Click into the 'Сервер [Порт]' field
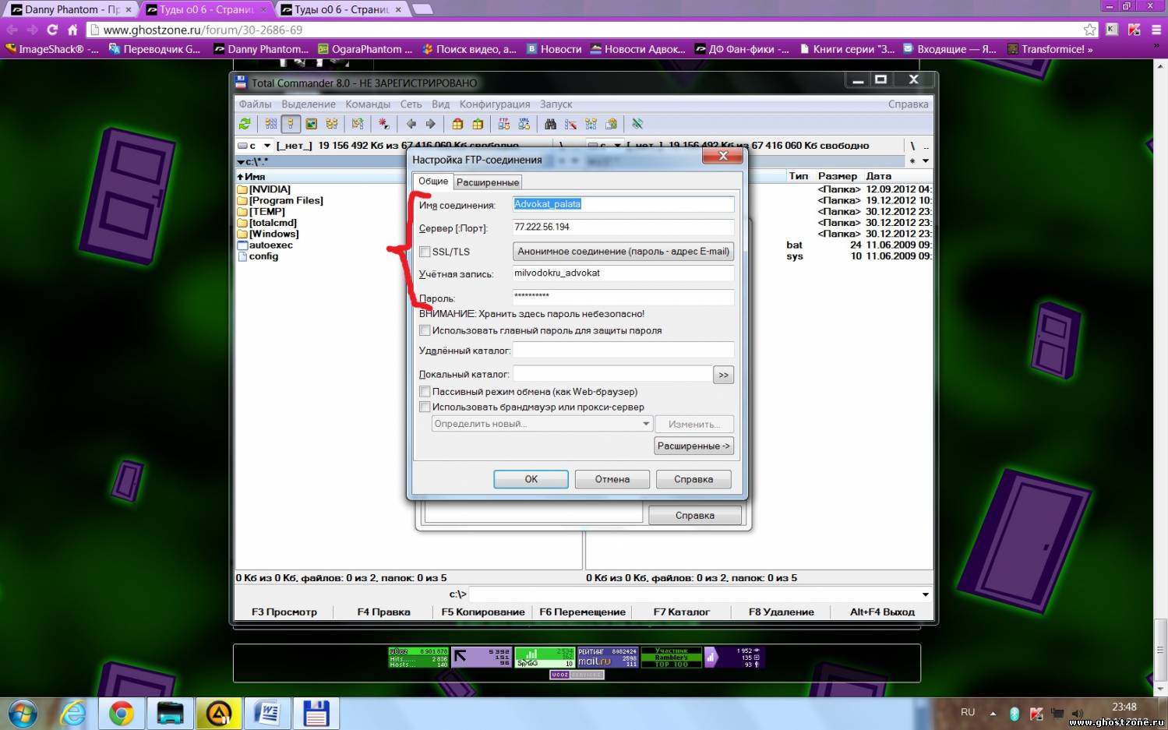 coord(623,227)
